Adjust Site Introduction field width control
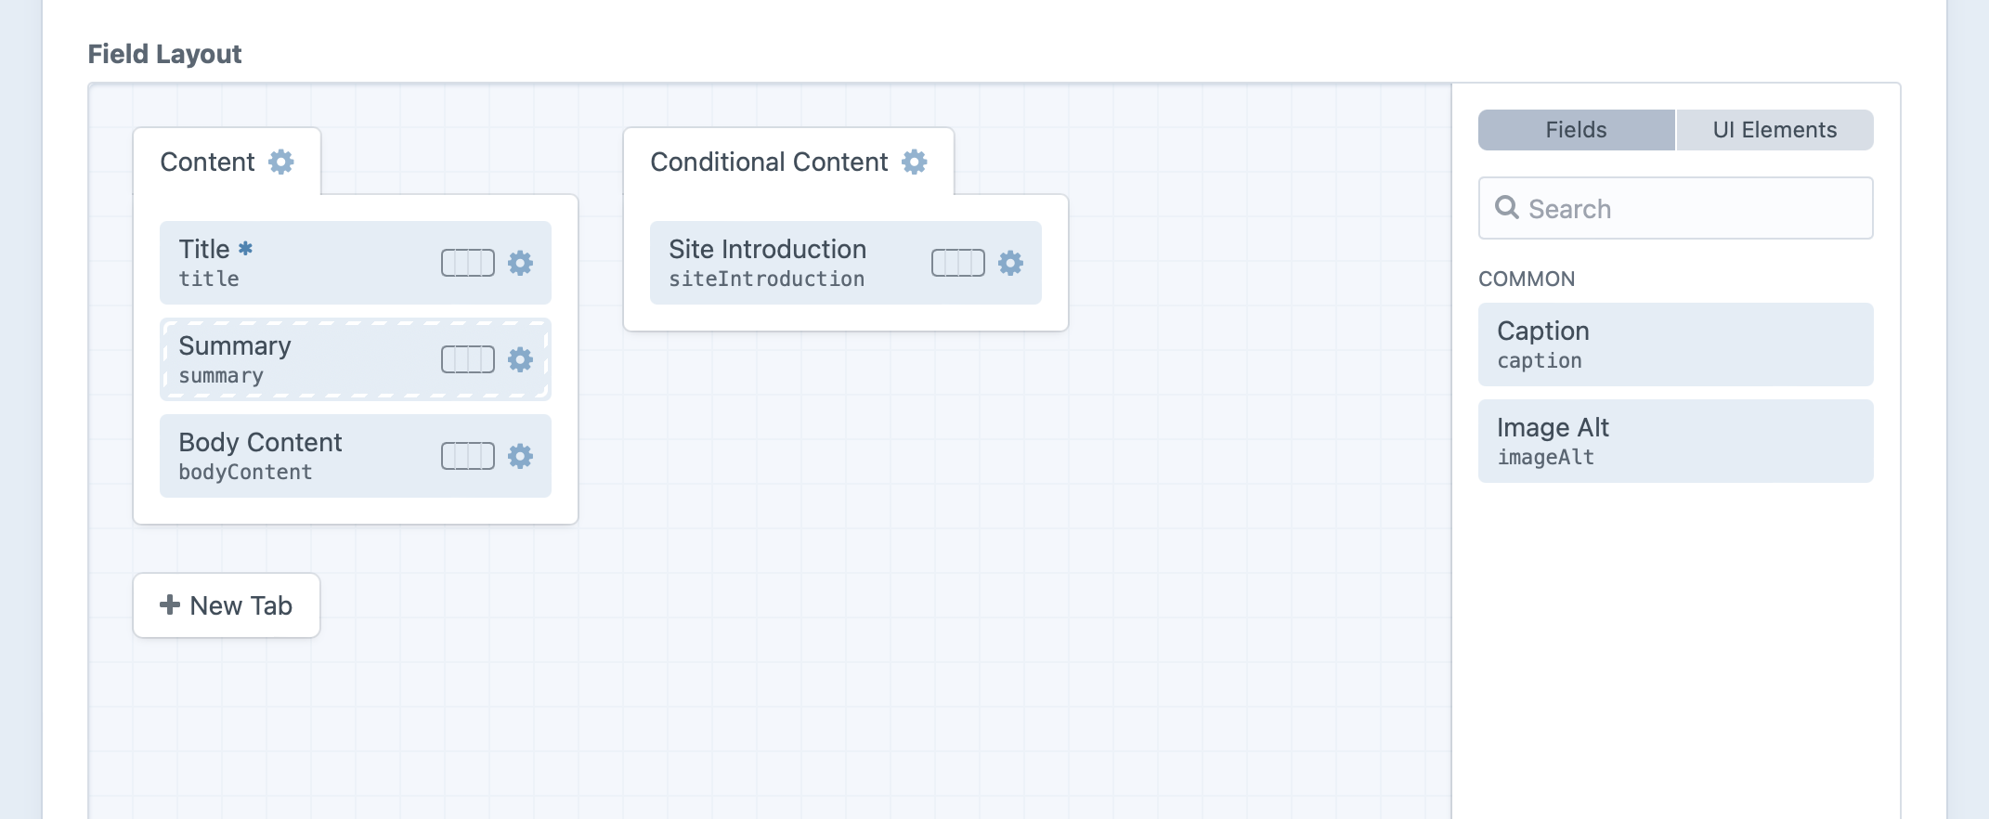 click(x=957, y=263)
